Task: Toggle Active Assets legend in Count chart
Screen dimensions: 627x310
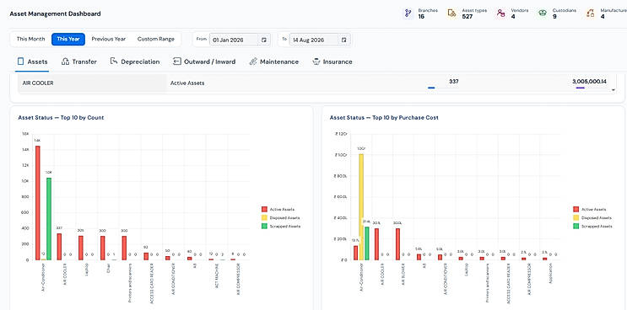Action: (x=278, y=209)
